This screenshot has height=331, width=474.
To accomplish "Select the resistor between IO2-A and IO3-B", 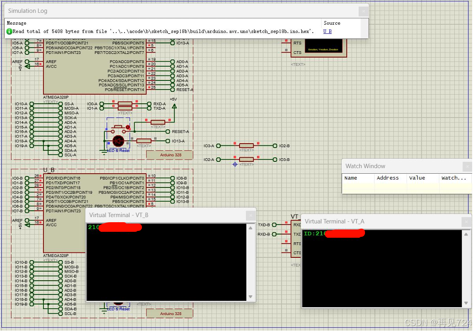I will tap(246, 160).
